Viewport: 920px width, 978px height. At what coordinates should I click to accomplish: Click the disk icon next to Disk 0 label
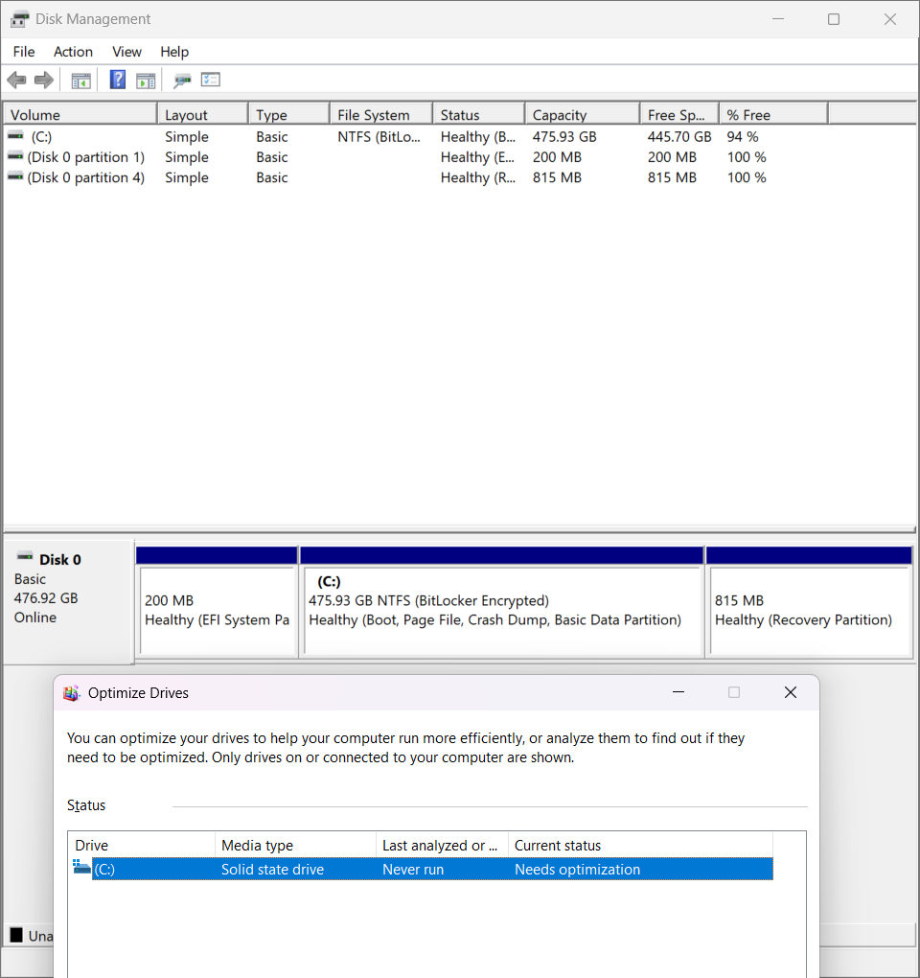point(25,557)
